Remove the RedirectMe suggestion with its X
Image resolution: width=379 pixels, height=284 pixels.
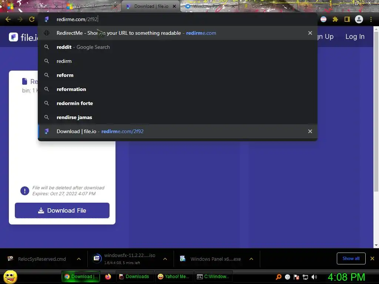tap(310, 33)
